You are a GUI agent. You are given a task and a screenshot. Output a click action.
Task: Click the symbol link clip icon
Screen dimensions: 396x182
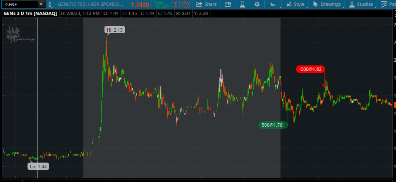[49, 4]
